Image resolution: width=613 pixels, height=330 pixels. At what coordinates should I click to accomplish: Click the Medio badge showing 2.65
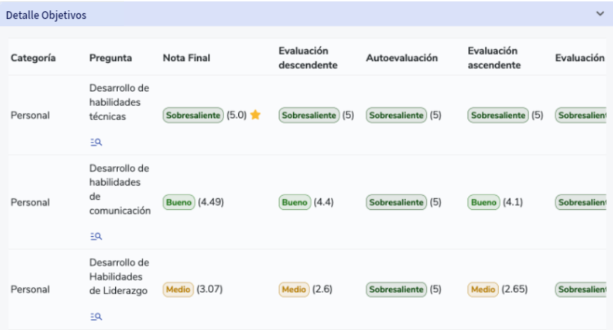(x=483, y=290)
